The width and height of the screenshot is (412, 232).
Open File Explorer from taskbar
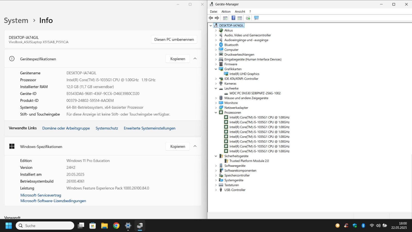point(104,226)
